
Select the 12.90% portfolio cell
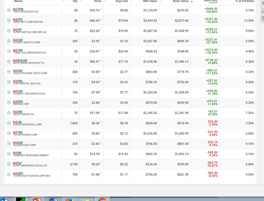(249, 21)
